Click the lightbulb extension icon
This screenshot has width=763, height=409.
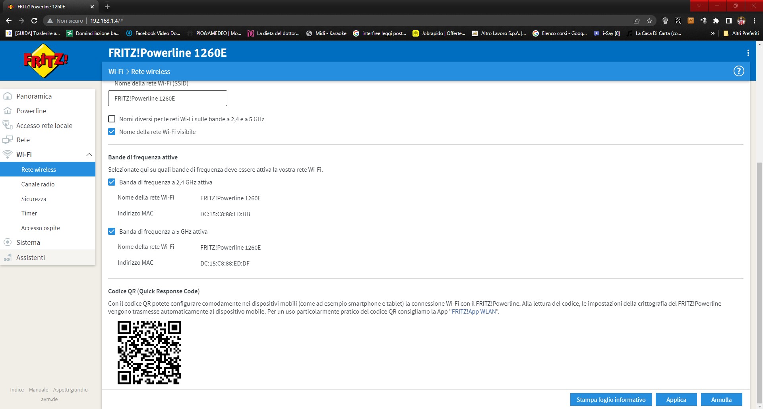coord(665,21)
